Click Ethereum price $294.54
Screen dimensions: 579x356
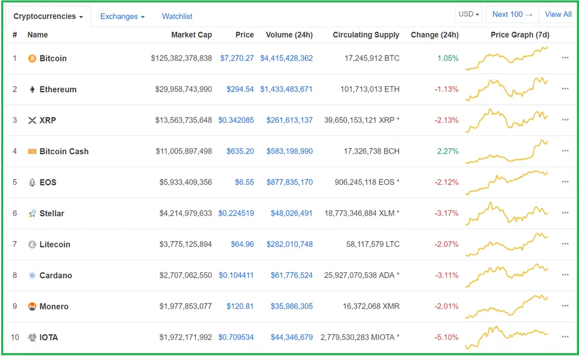coord(240,89)
